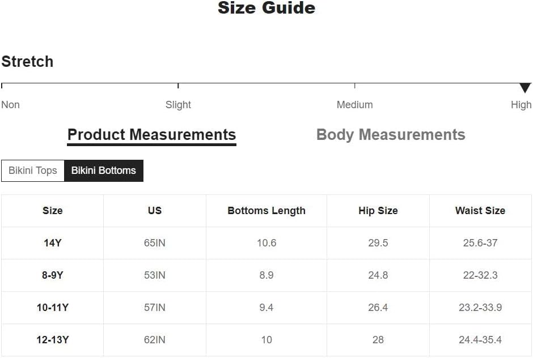The height and width of the screenshot is (358, 533).
Task: Switch to the Body Measurements tab
Action: click(391, 134)
